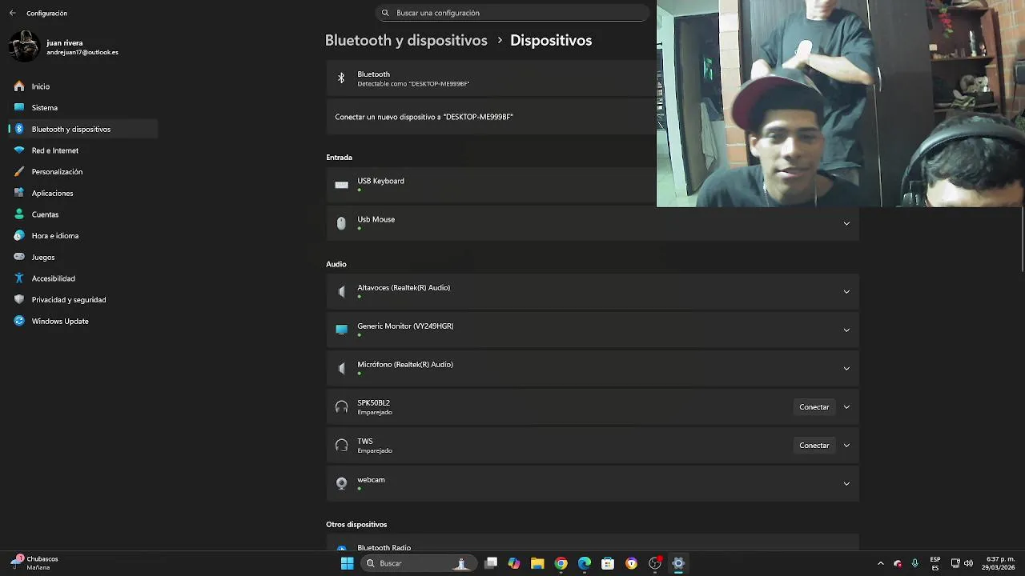
Task: Open File Explorer from the taskbar
Action: [x=537, y=563]
